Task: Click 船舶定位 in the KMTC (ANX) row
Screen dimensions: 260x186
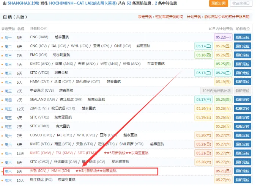Action: 243,64
